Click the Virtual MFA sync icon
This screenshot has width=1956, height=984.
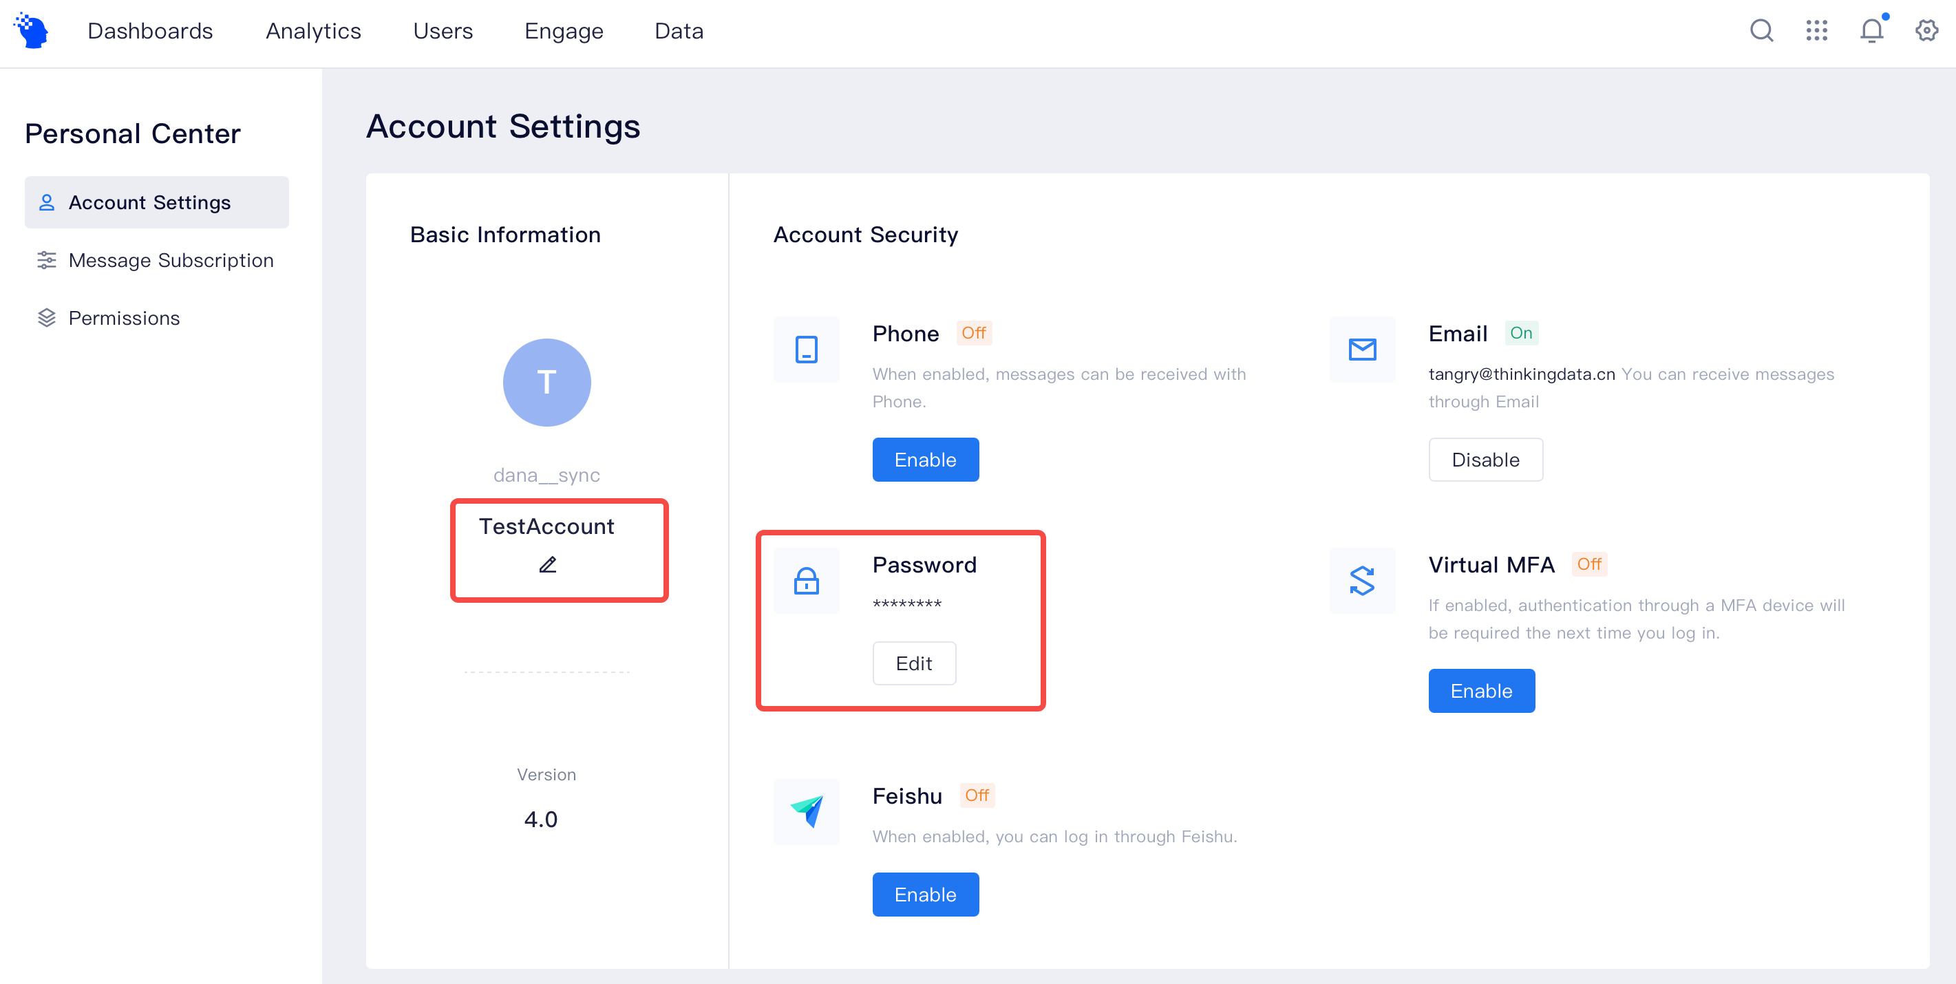[1362, 581]
